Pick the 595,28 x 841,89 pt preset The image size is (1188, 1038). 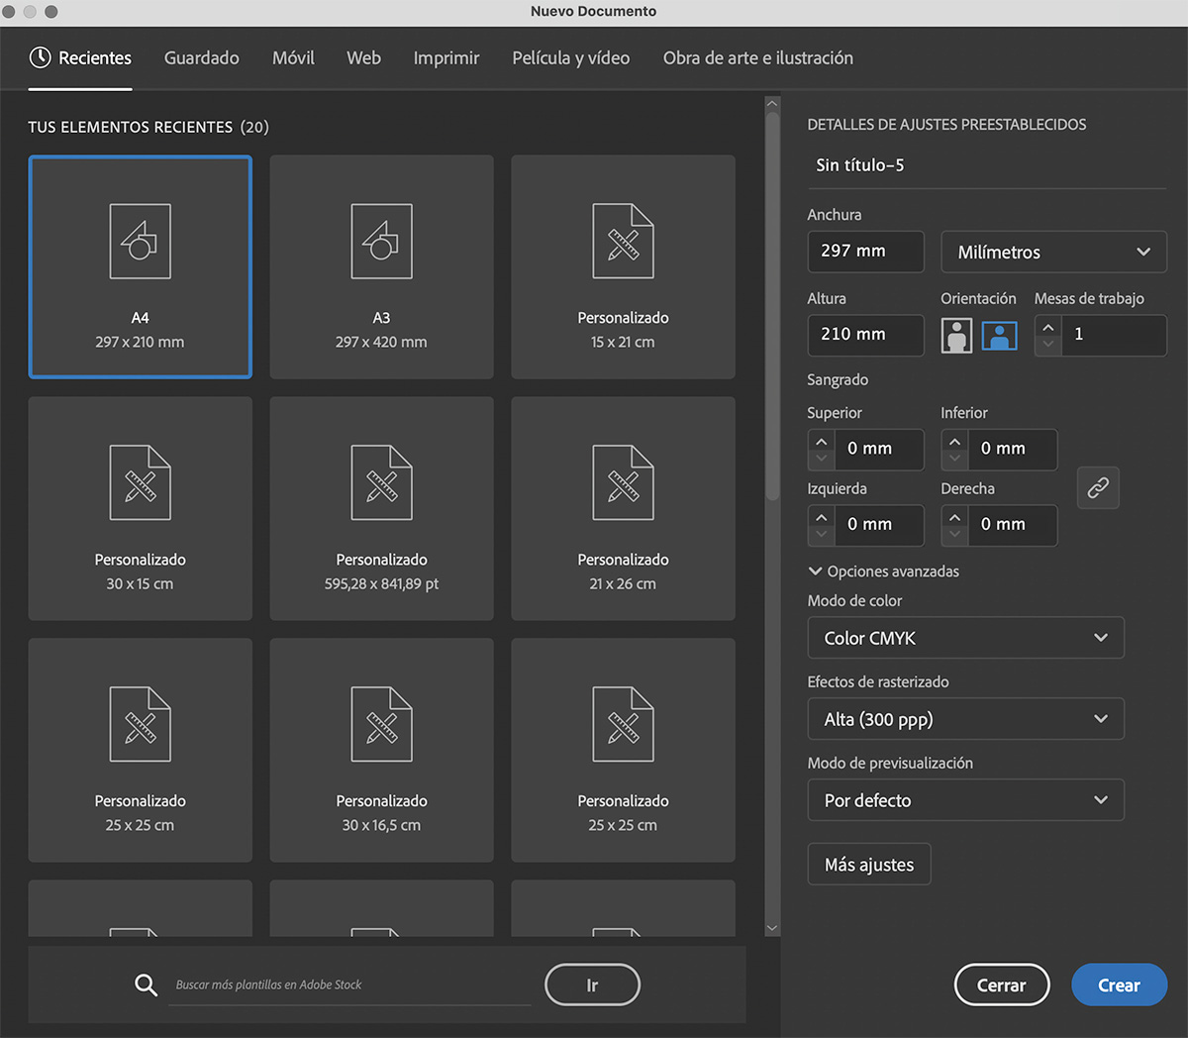381,508
